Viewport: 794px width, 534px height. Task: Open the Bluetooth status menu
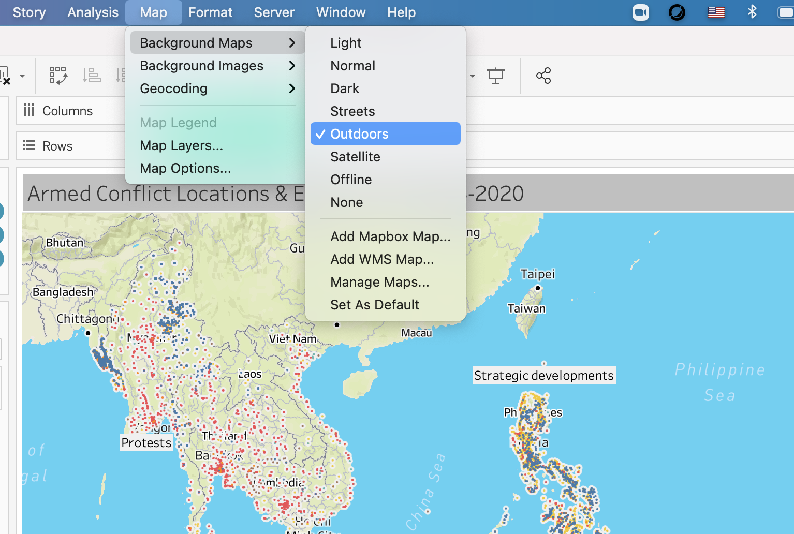click(752, 12)
